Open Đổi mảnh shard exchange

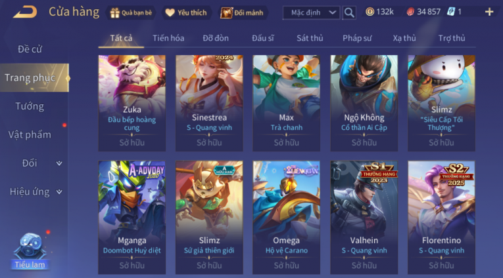point(242,13)
